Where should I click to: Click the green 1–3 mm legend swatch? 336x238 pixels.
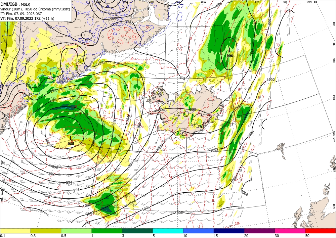pos(107,231)
